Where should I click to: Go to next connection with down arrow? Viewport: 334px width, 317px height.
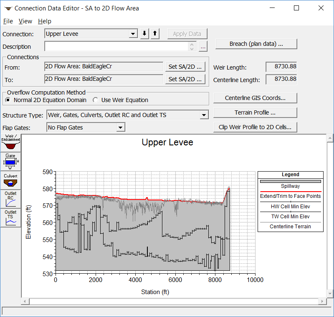click(144, 34)
